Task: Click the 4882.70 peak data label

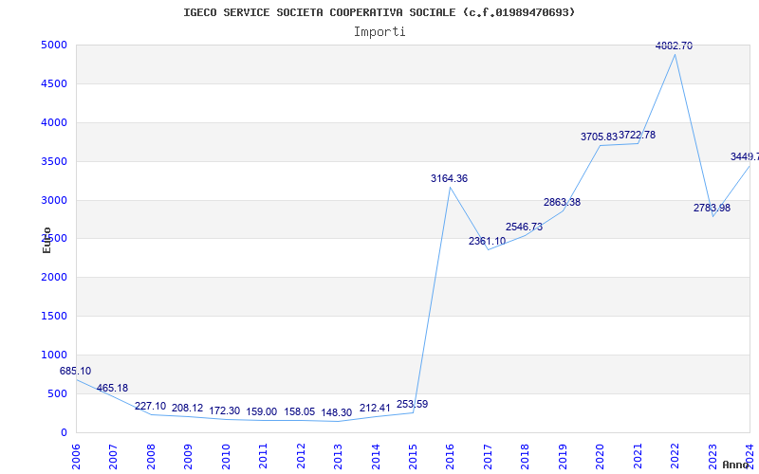Action: point(674,46)
